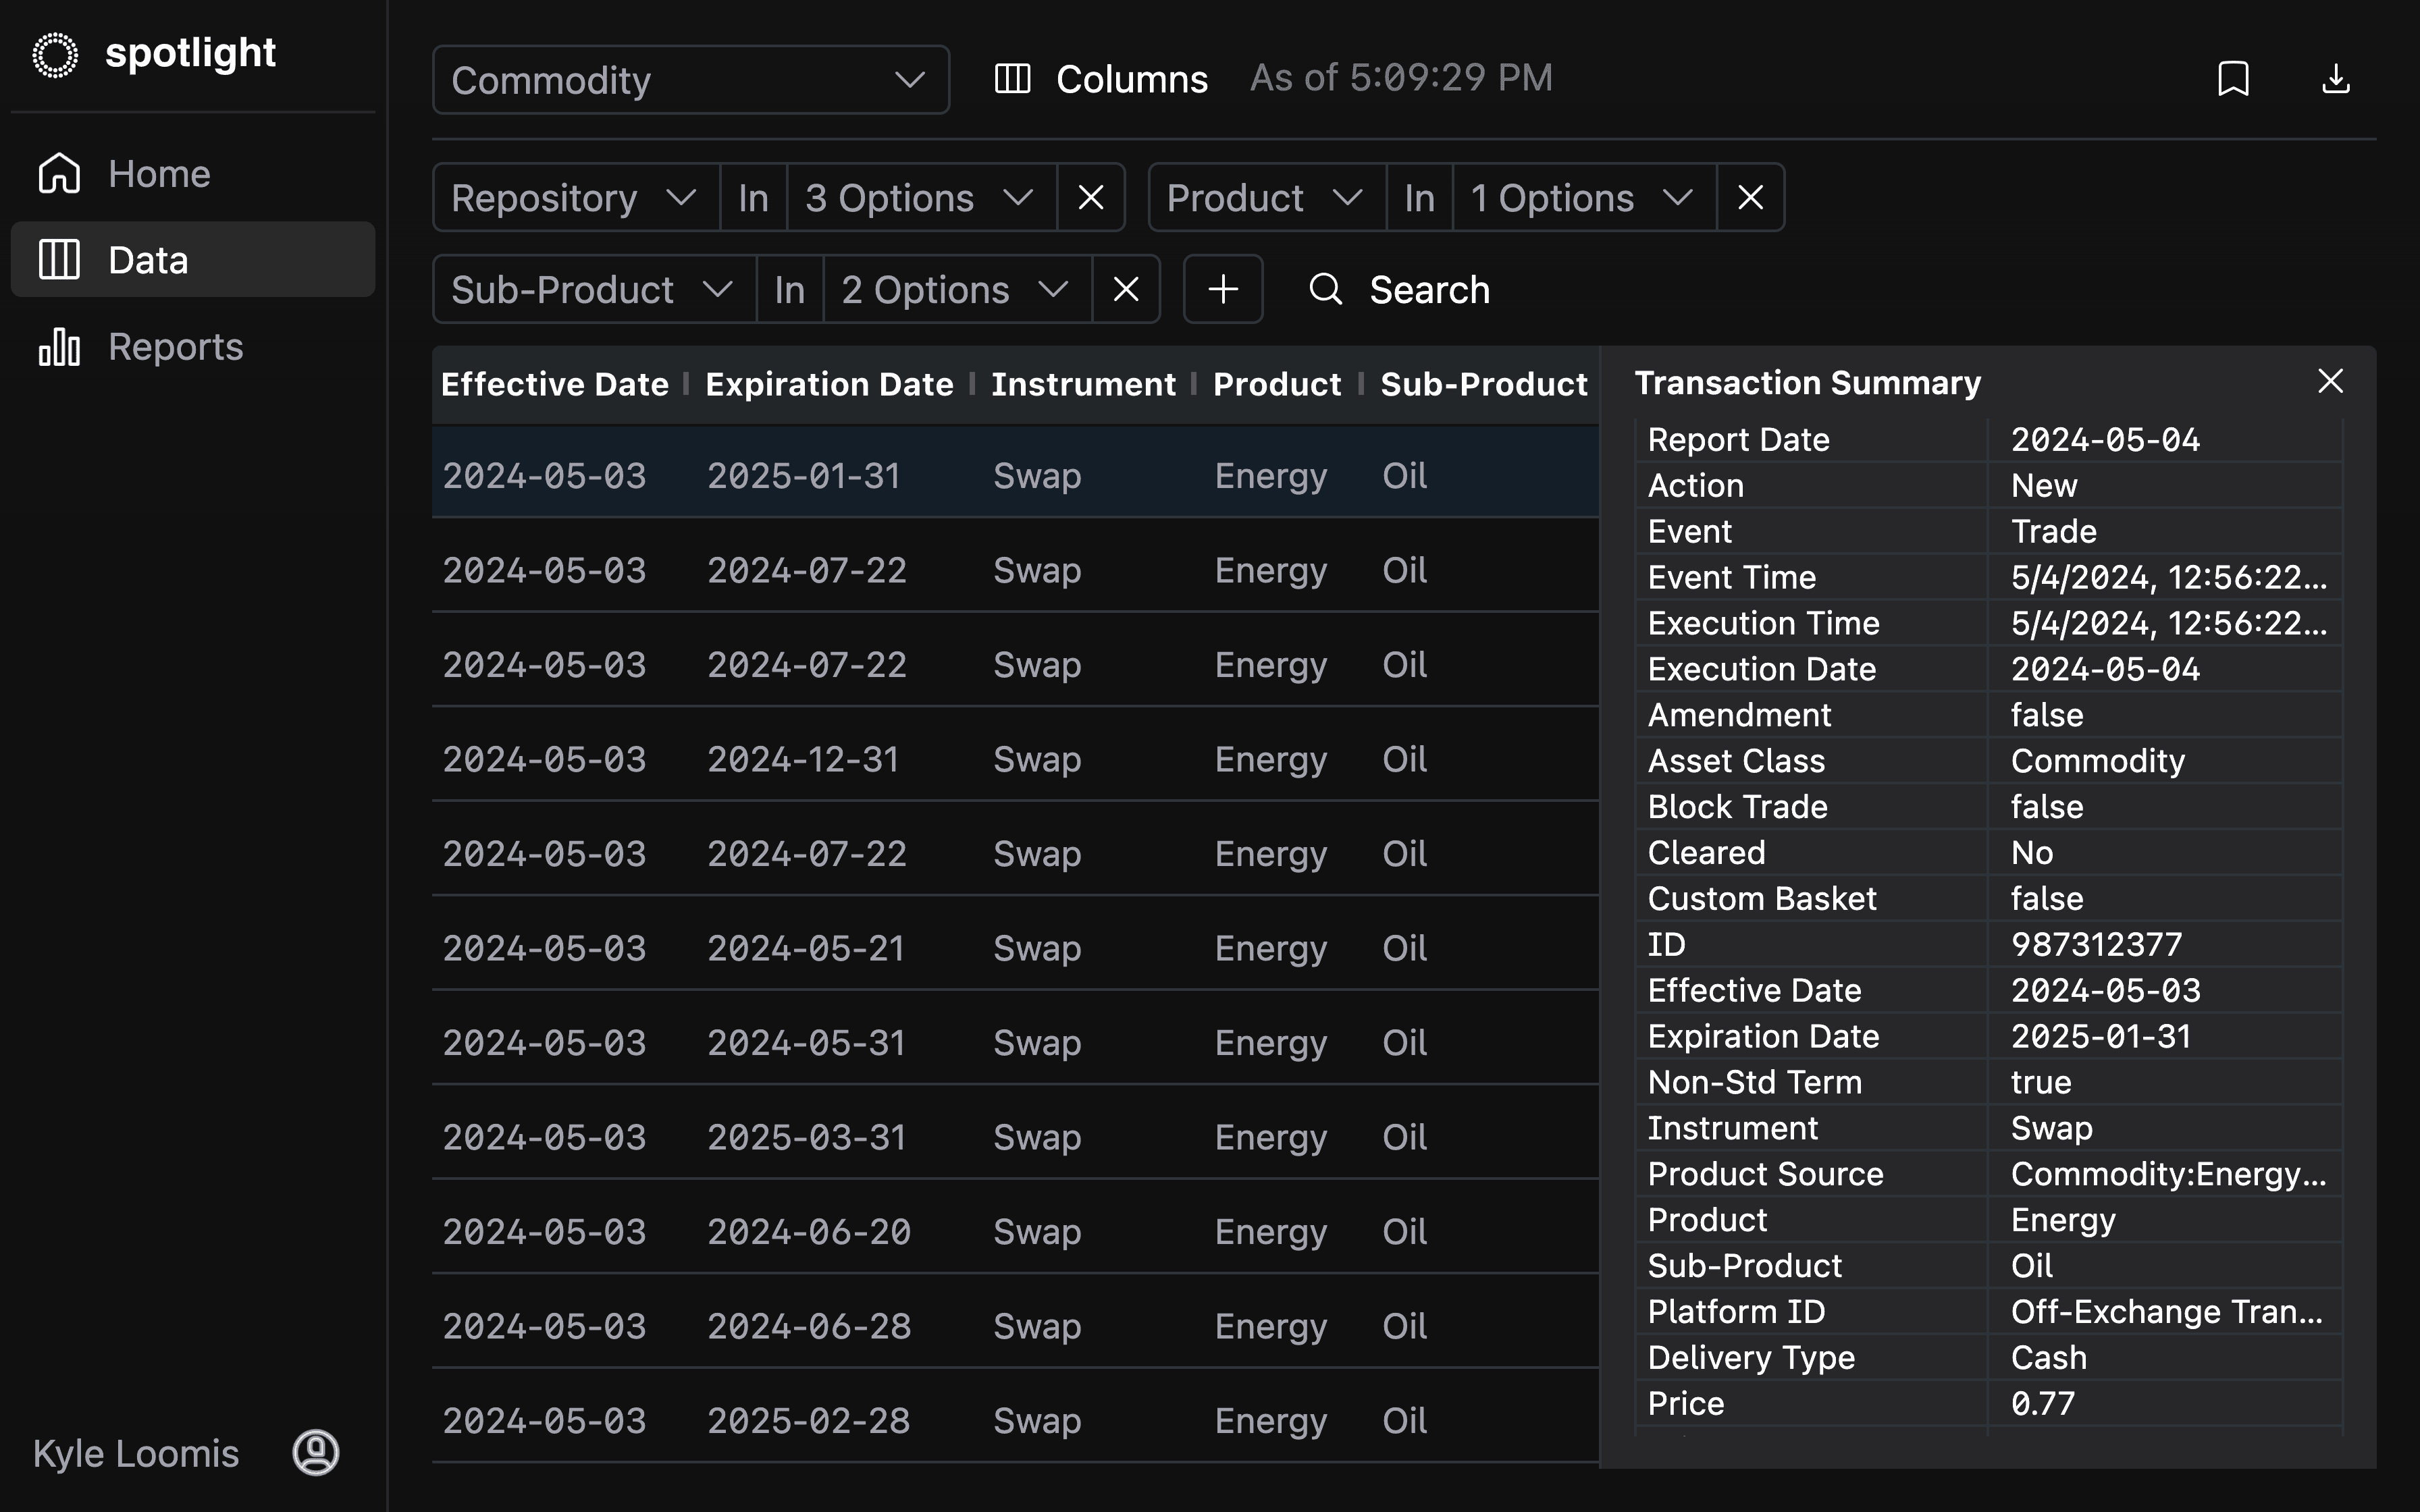The width and height of the screenshot is (2420, 1512).
Task: Click the download icon
Action: [x=2336, y=79]
